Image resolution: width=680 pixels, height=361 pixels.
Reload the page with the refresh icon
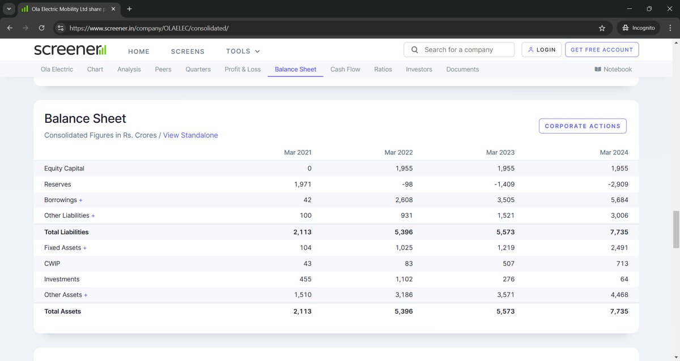coord(41,28)
